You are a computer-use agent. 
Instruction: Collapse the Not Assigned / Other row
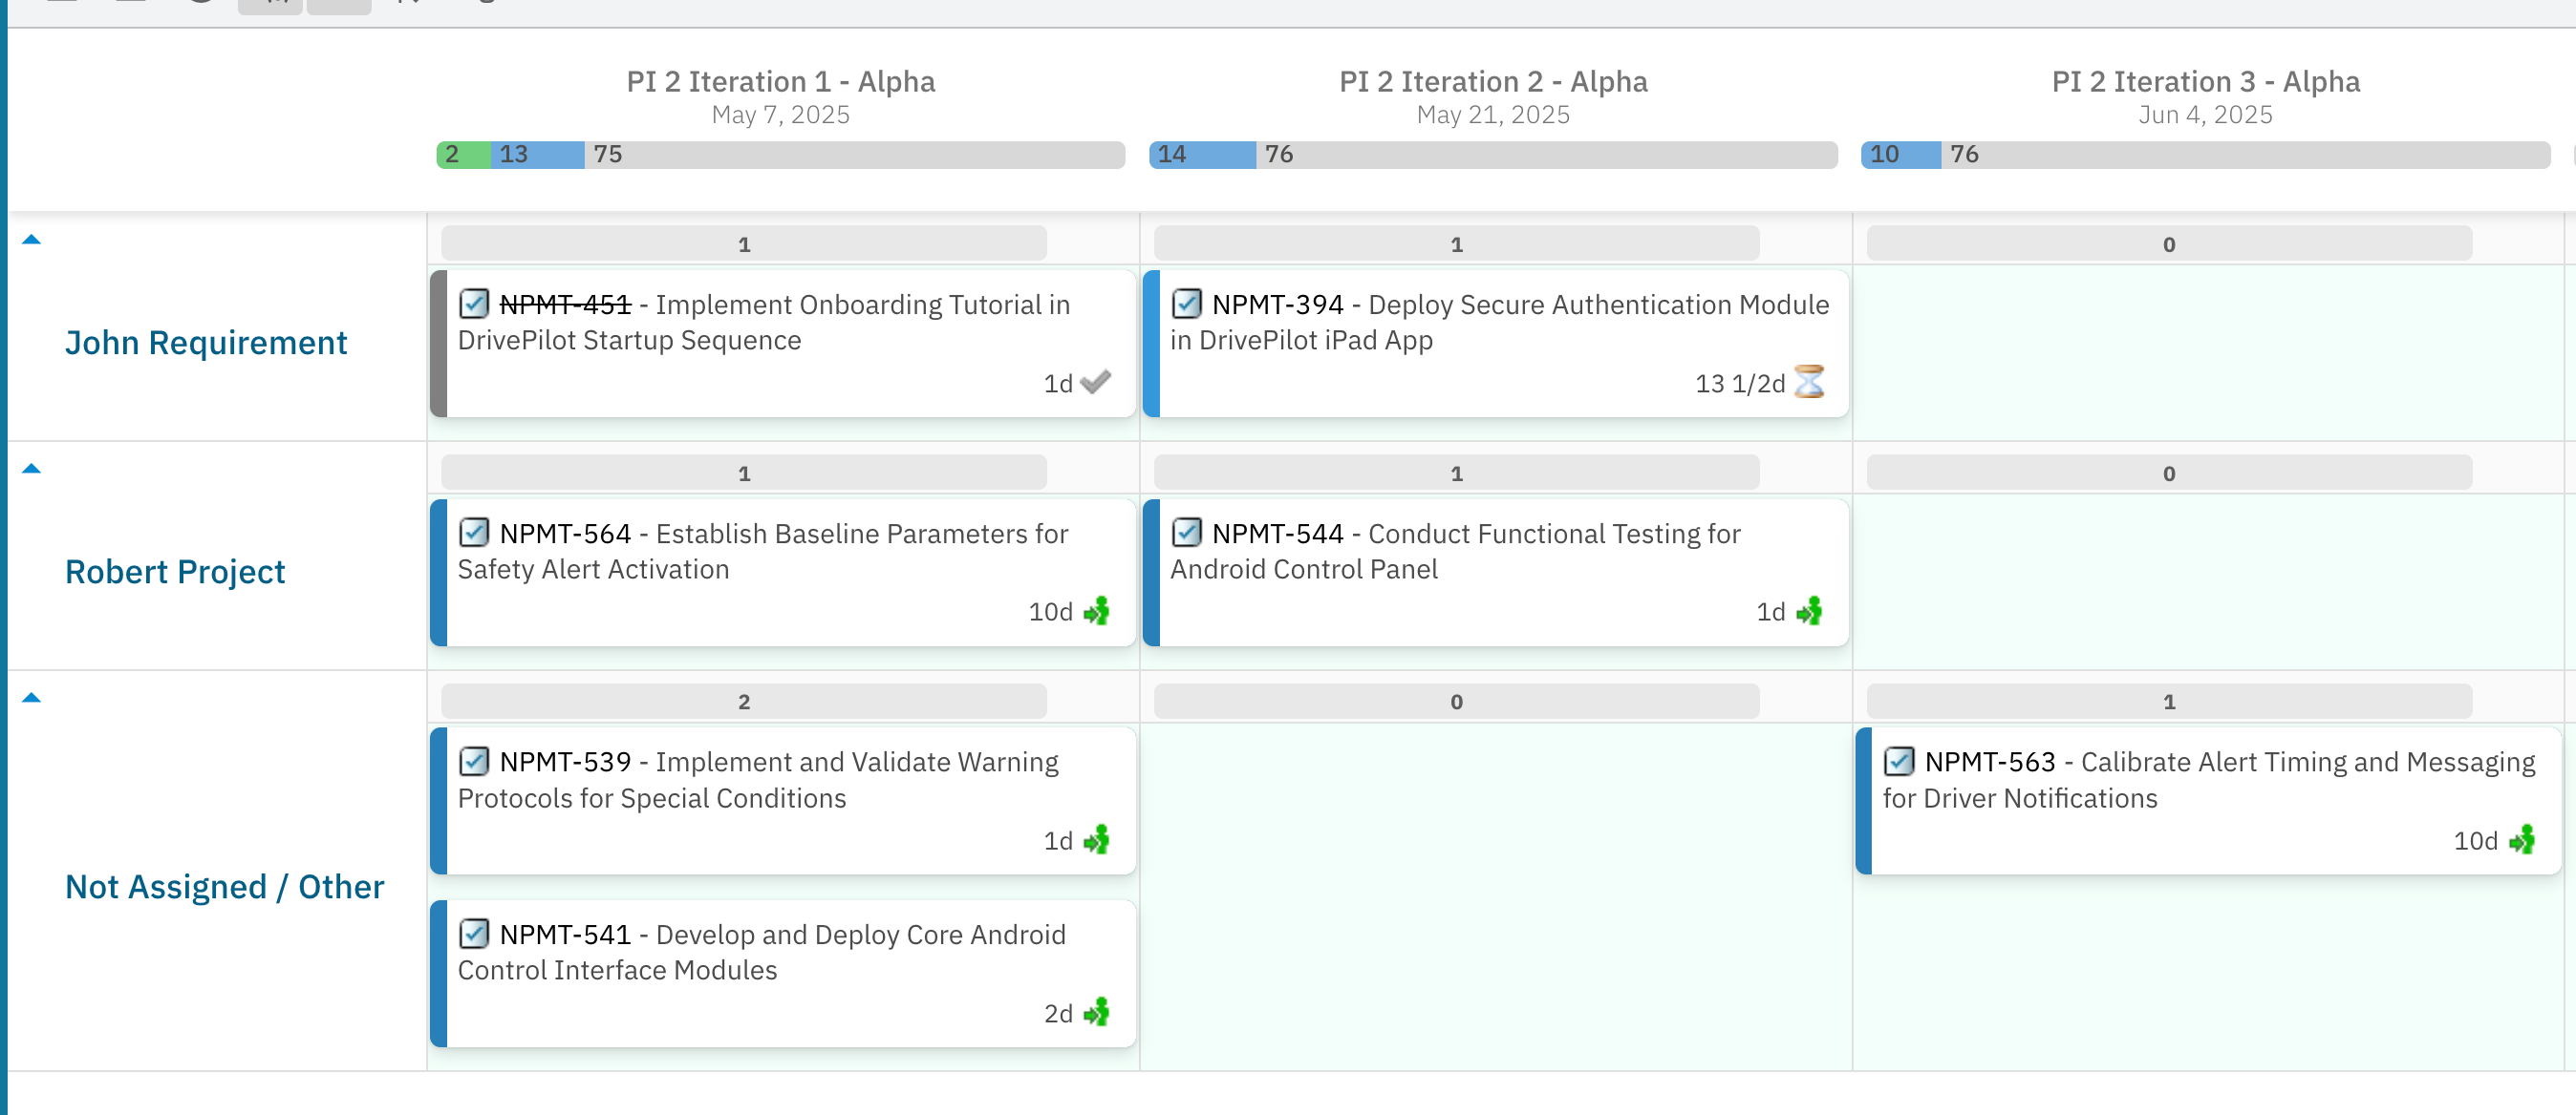(31, 698)
